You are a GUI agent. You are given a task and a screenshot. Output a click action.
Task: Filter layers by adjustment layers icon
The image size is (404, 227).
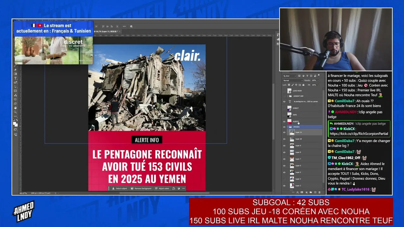(x=303, y=76)
